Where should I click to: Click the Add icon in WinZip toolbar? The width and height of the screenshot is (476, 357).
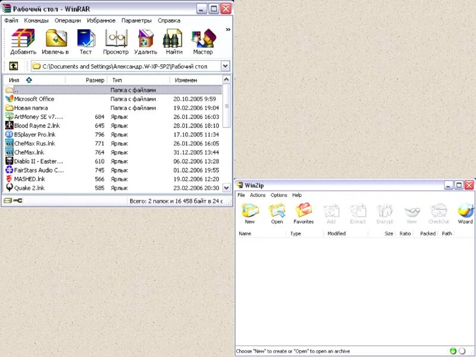tap(331, 213)
